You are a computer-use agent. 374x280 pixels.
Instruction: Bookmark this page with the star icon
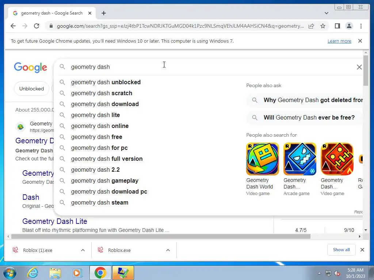323,26
